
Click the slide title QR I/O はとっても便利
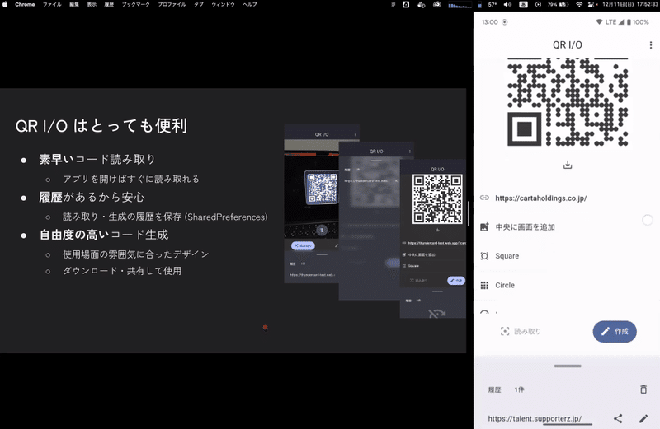point(101,126)
